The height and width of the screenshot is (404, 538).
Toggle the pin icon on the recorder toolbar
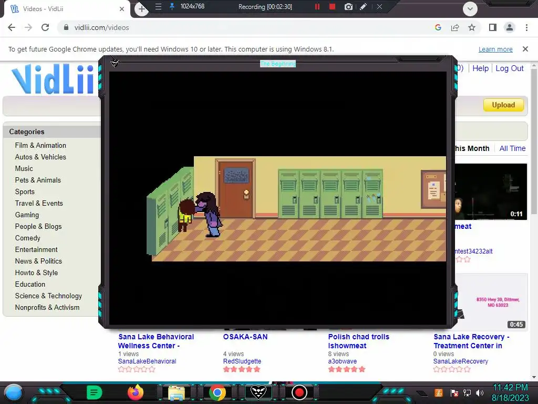point(172,6)
